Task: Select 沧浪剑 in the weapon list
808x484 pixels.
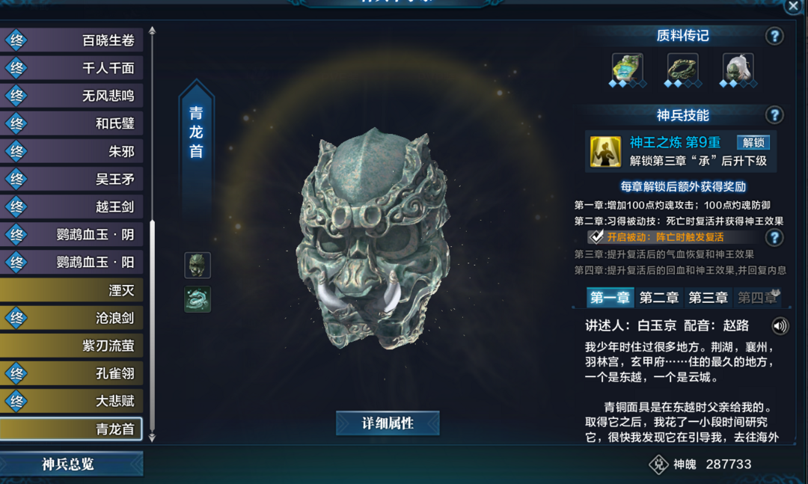Action: pyautogui.click(x=71, y=318)
